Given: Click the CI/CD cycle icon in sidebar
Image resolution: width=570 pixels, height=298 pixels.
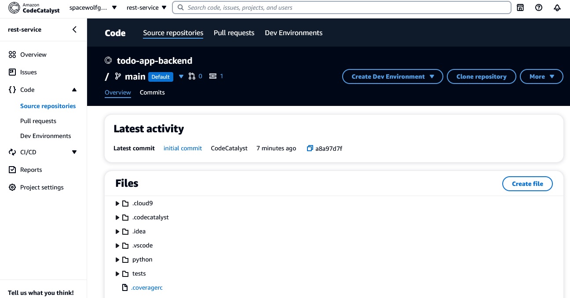Looking at the screenshot, I should (12, 152).
